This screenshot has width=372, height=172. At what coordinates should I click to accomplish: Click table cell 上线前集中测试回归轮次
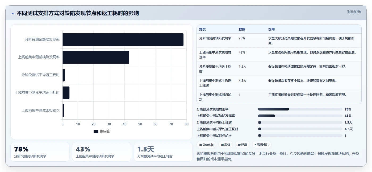click(x=215, y=97)
